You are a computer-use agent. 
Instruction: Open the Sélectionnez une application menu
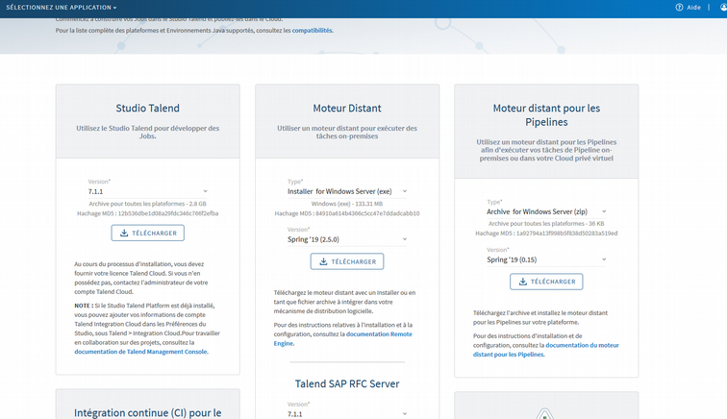point(62,8)
